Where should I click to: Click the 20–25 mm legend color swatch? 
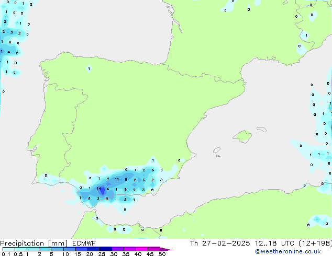[93, 249]
